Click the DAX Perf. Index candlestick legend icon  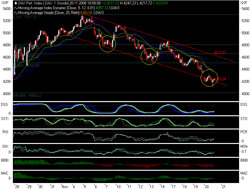(x=16, y=3)
